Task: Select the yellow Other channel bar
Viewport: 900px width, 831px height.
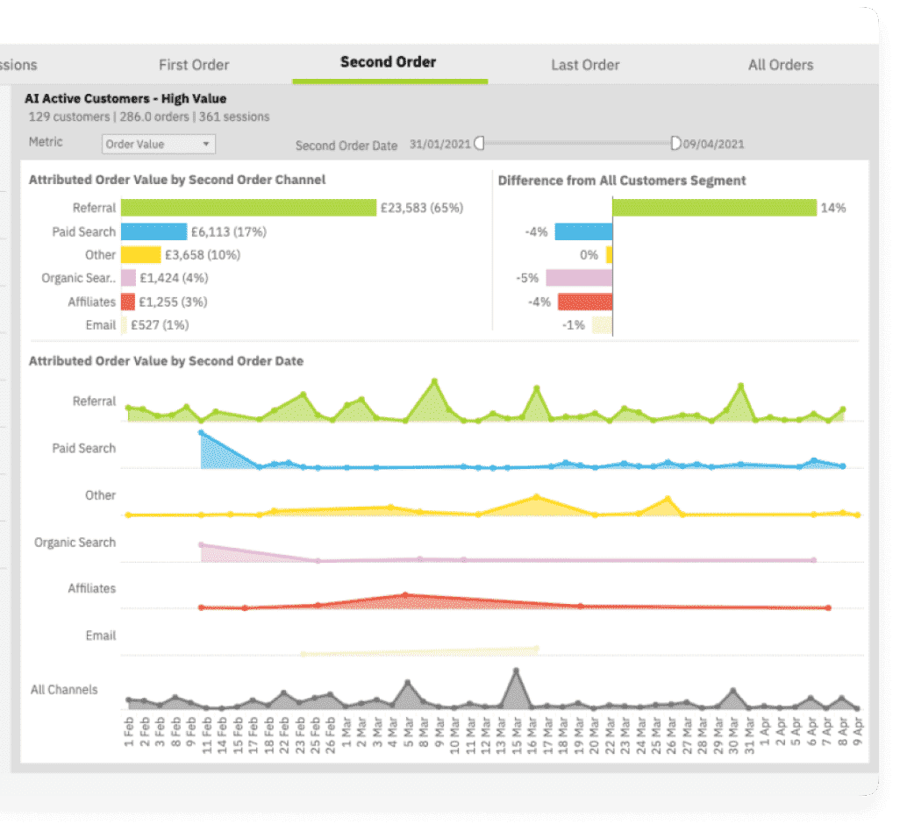Action: point(140,254)
